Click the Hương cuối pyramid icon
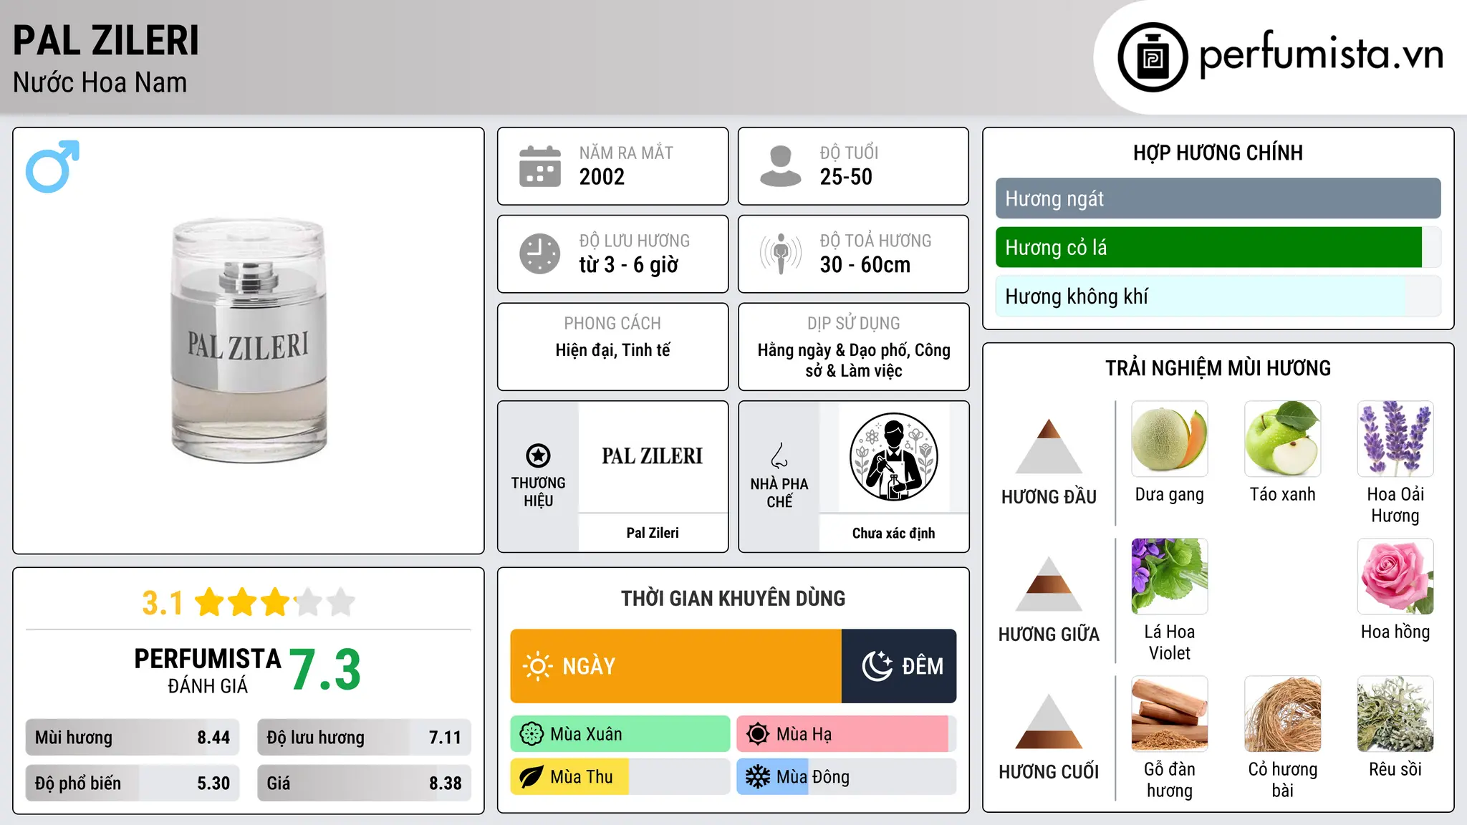The image size is (1467, 825). tap(1049, 721)
